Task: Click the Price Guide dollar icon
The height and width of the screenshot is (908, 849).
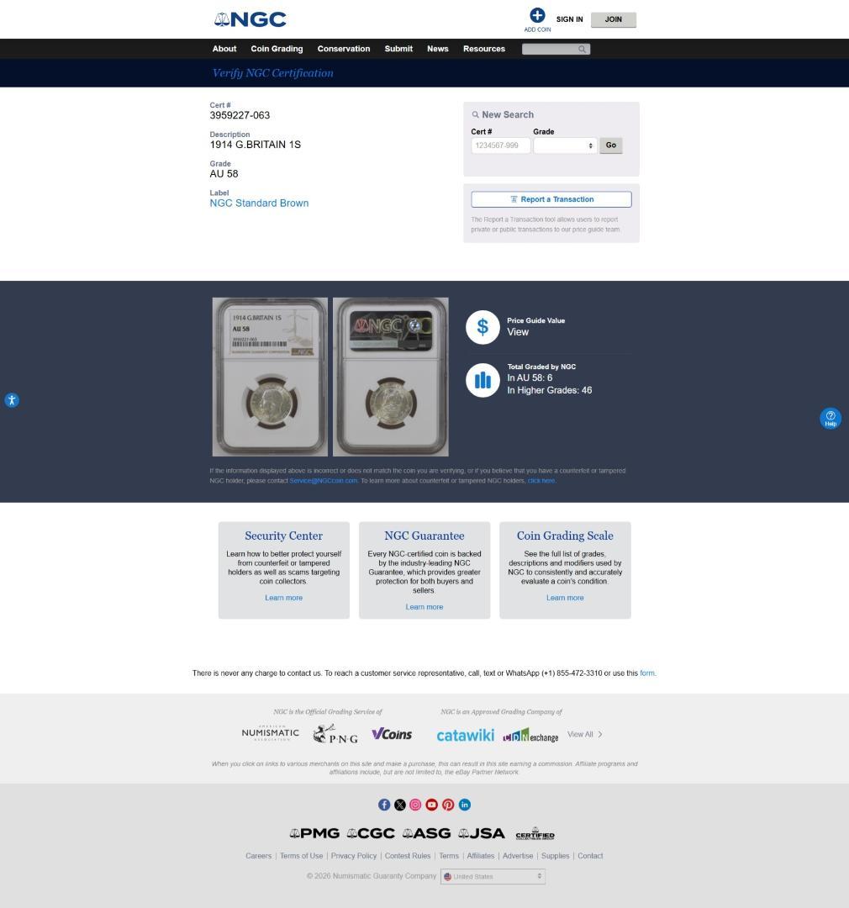Action: pyautogui.click(x=483, y=327)
